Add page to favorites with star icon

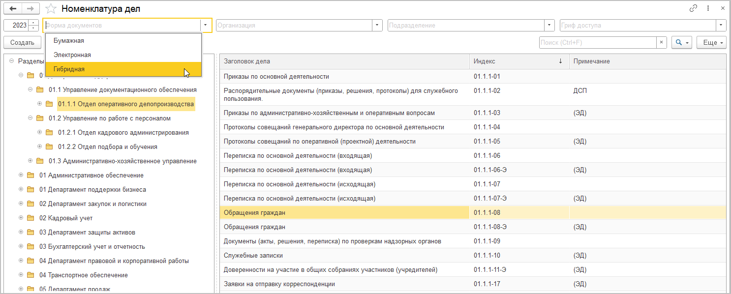click(50, 8)
